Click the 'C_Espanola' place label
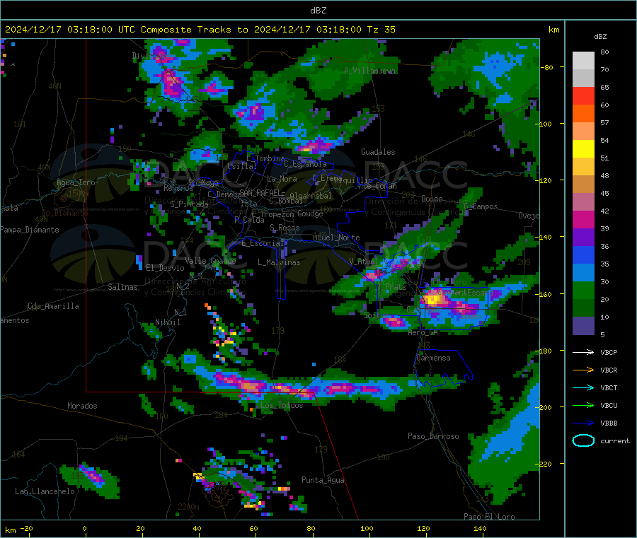This screenshot has width=637, height=538. pyautogui.click(x=305, y=164)
